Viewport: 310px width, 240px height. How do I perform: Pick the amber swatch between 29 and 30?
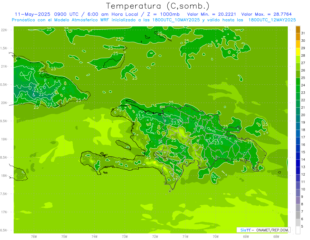pos(298,44)
